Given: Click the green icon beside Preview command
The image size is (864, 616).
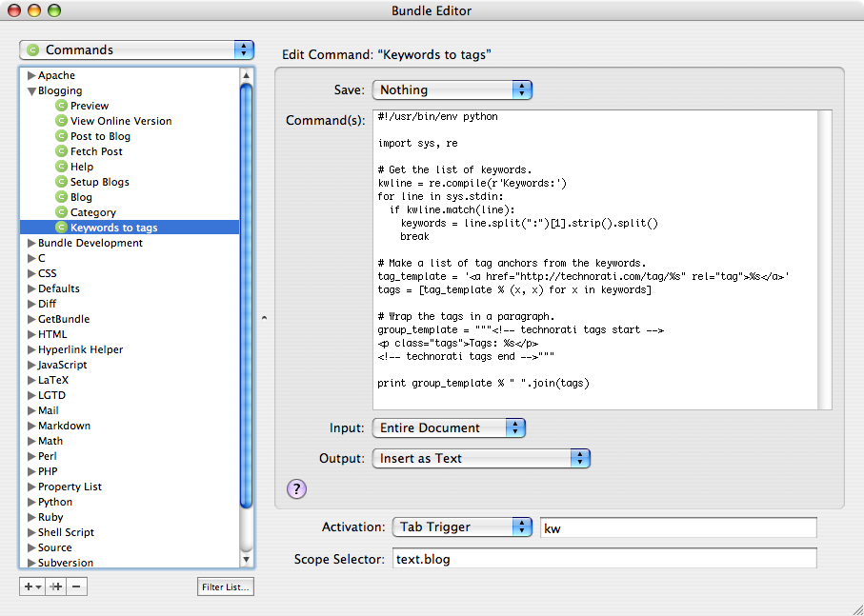Looking at the screenshot, I should tap(61, 105).
